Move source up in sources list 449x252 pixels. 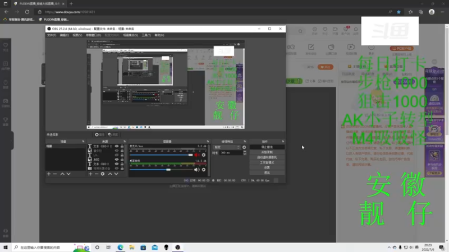tap(110, 174)
